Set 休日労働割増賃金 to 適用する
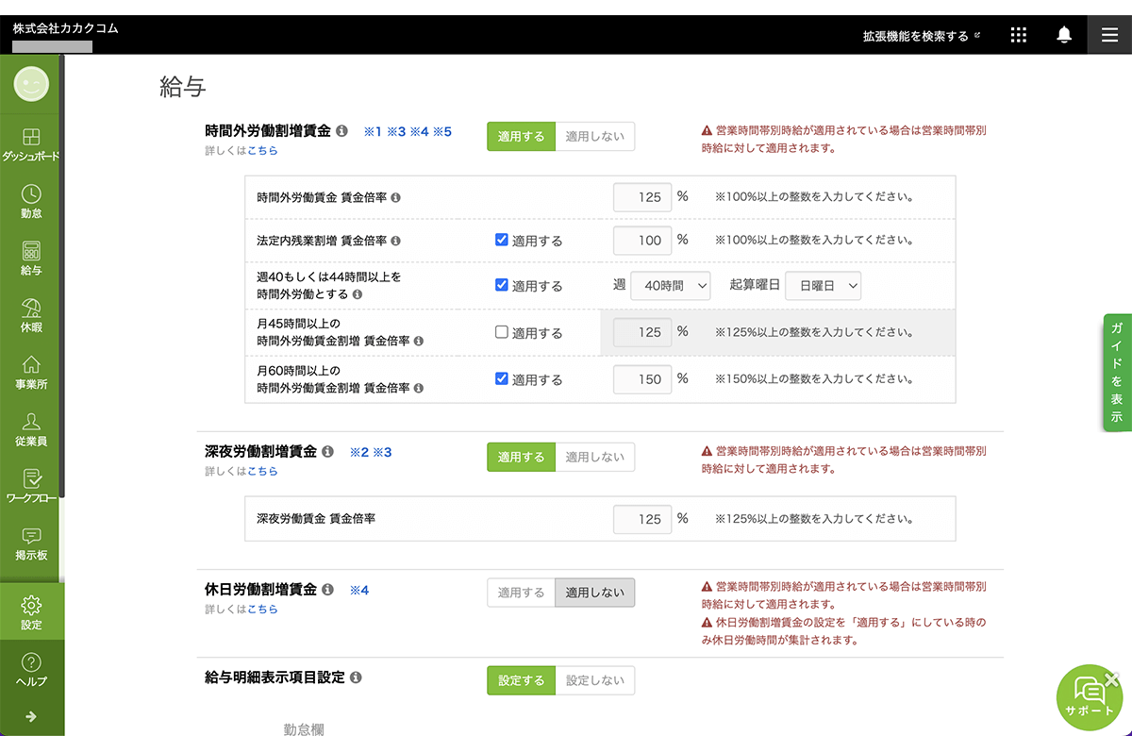The image size is (1132, 736). (x=521, y=593)
